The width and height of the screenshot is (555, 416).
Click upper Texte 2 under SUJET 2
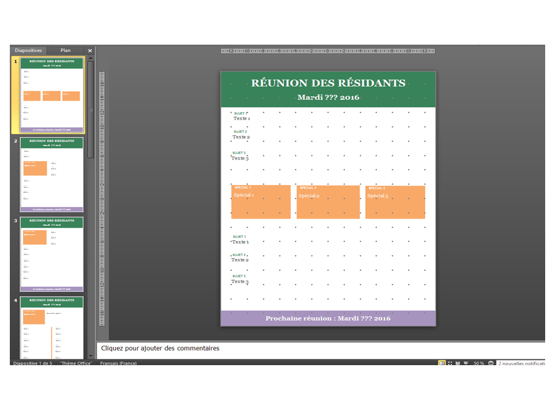pyautogui.click(x=241, y=137)
